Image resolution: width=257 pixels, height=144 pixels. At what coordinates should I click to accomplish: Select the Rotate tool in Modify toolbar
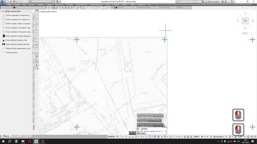(75, 8)
